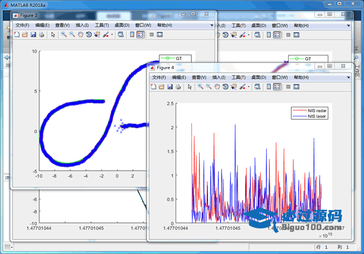Open 查看(V) menu in Figure 2
Screen dimensions: 364x254
(62, 25)
